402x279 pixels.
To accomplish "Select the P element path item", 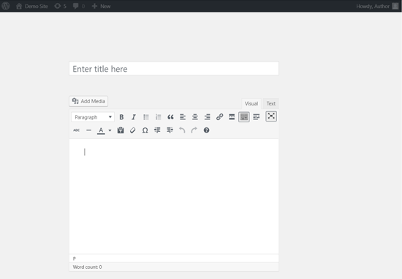I will (x=75, y=258).
